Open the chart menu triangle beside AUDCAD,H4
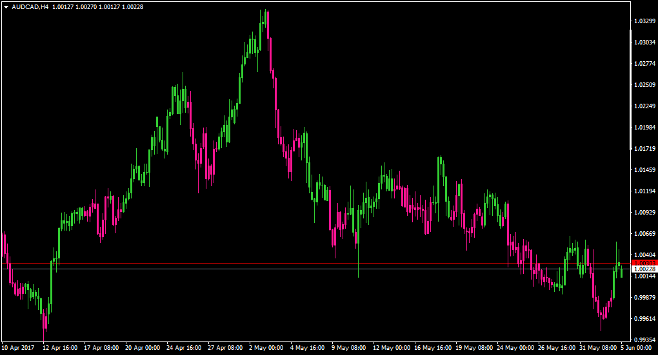This screenshot has width=658, height=355. [6, 7]
